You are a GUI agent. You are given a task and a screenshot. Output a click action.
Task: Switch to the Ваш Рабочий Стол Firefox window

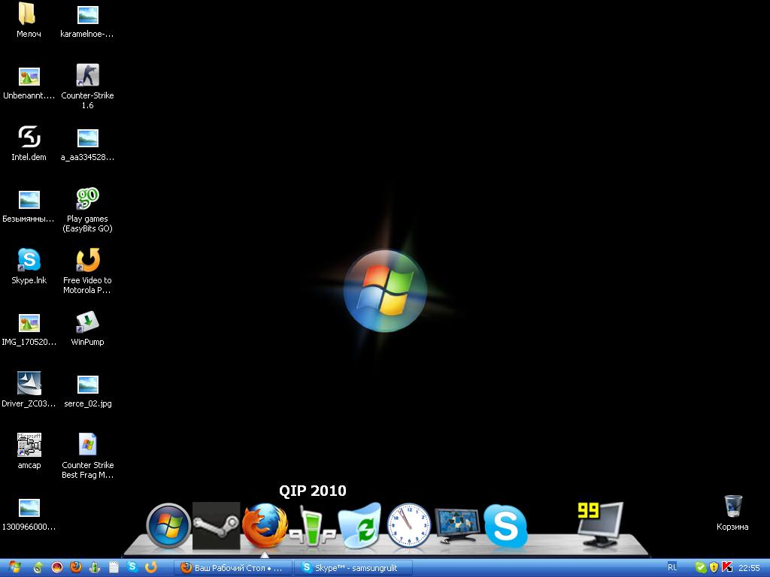point(233,568)
